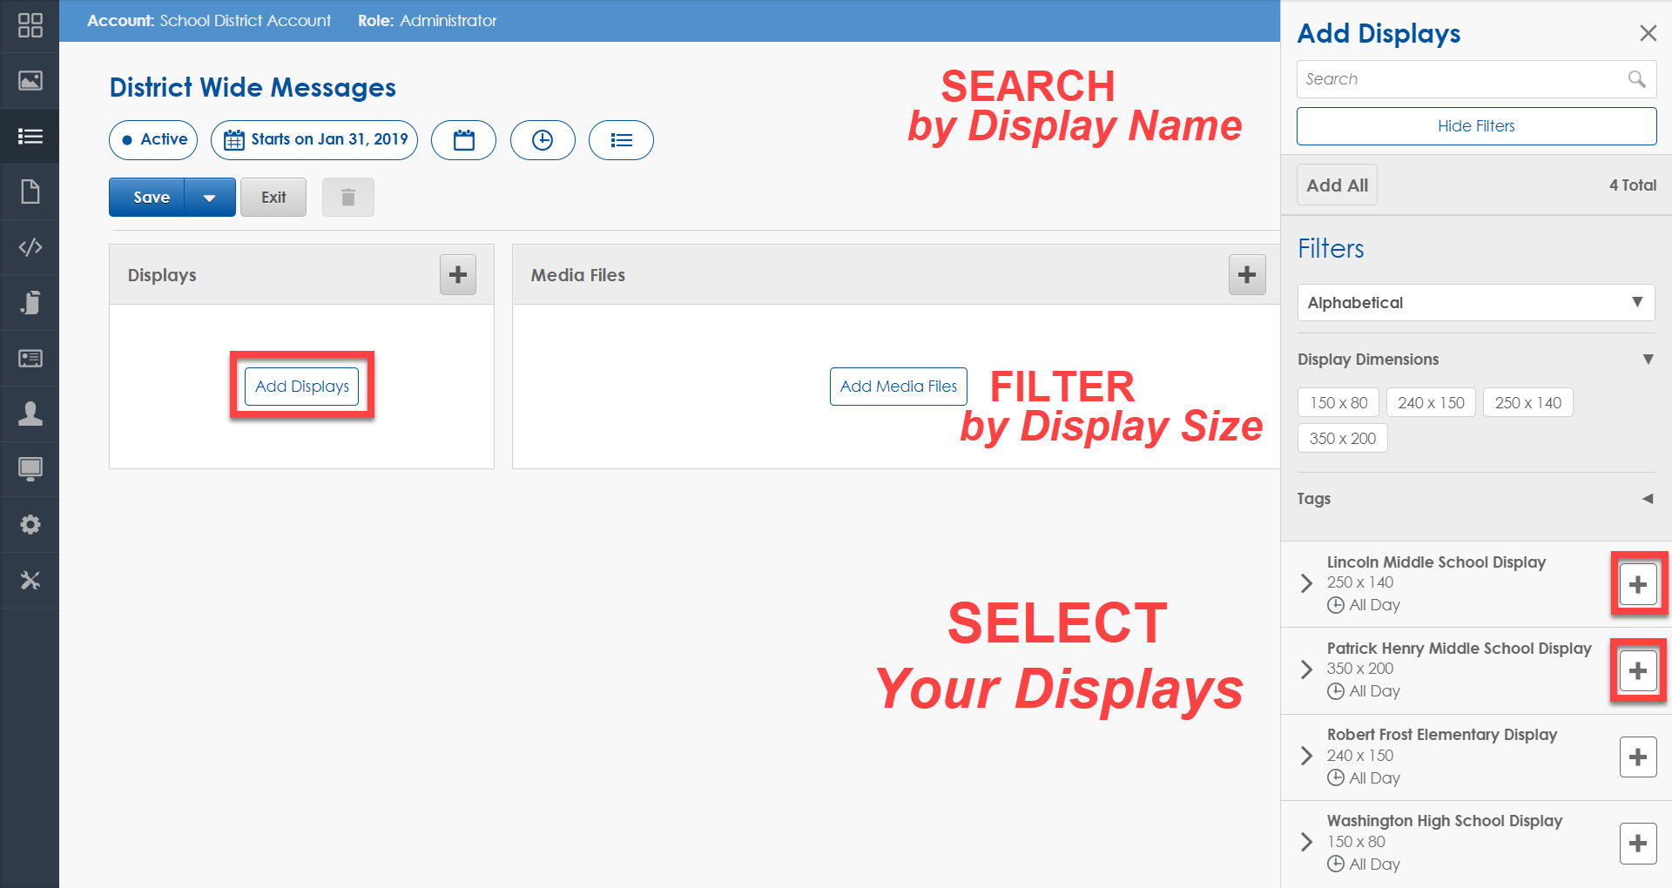
Task: Open the Documents page icon in sidebar
Action: 31,192
